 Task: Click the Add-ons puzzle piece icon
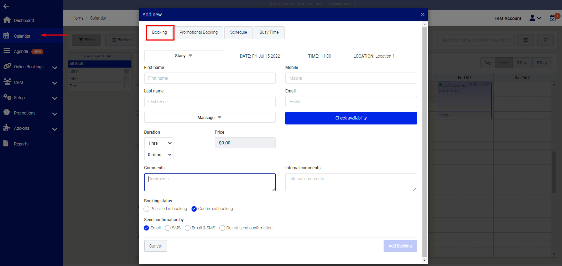click(x=6, y=128)
